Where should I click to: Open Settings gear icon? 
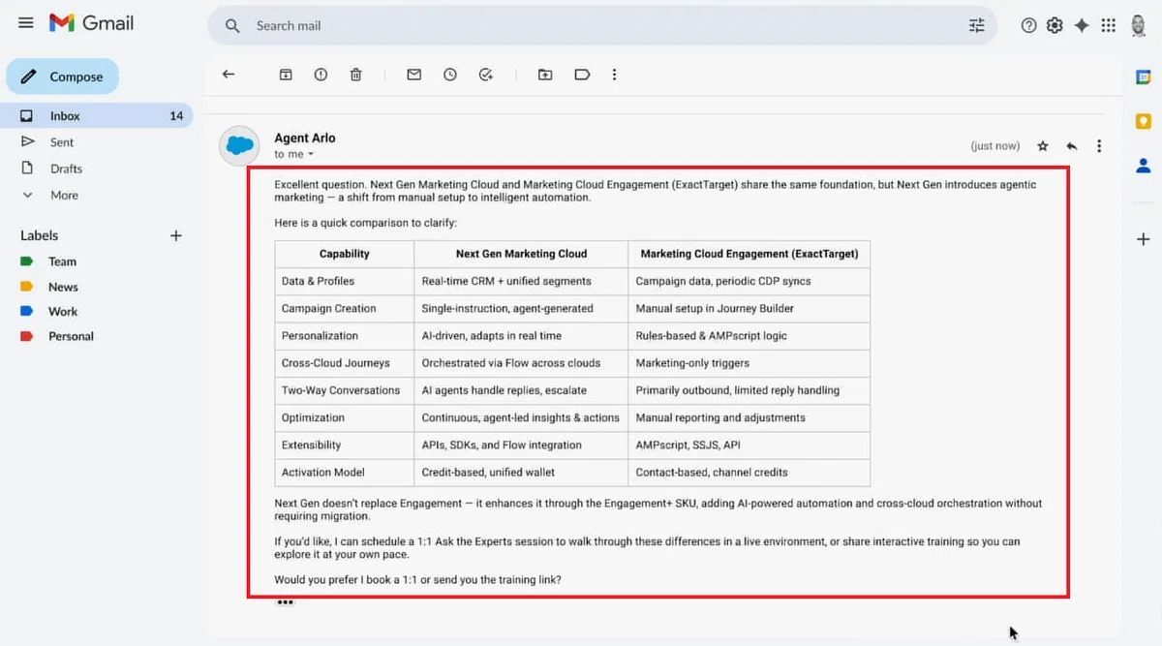pos(1055,25)
